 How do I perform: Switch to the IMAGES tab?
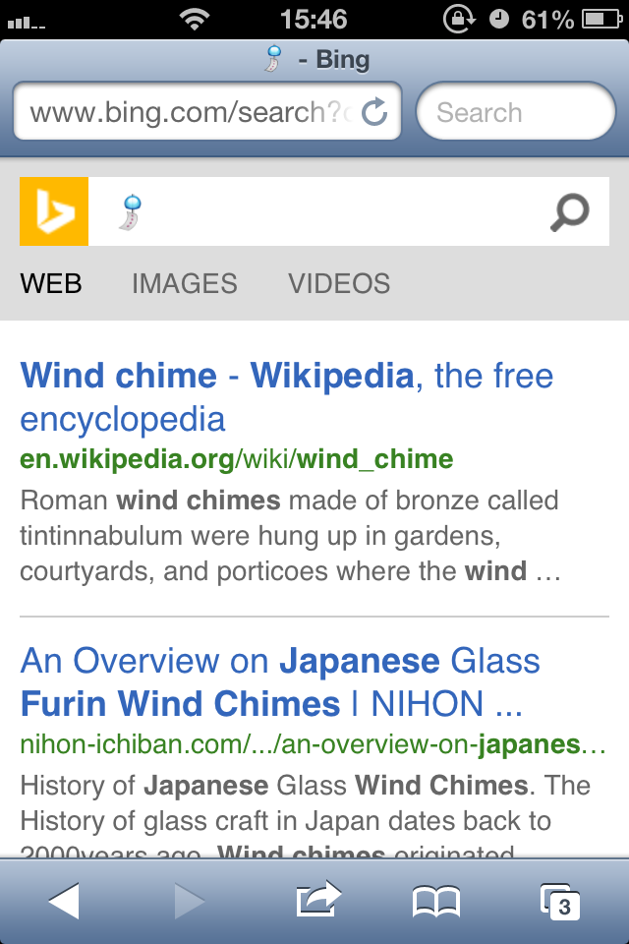coord(185,284)
